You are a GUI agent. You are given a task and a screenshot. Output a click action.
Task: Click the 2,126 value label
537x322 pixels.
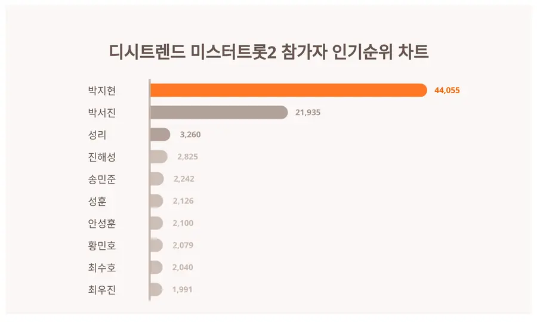[183, 201]
